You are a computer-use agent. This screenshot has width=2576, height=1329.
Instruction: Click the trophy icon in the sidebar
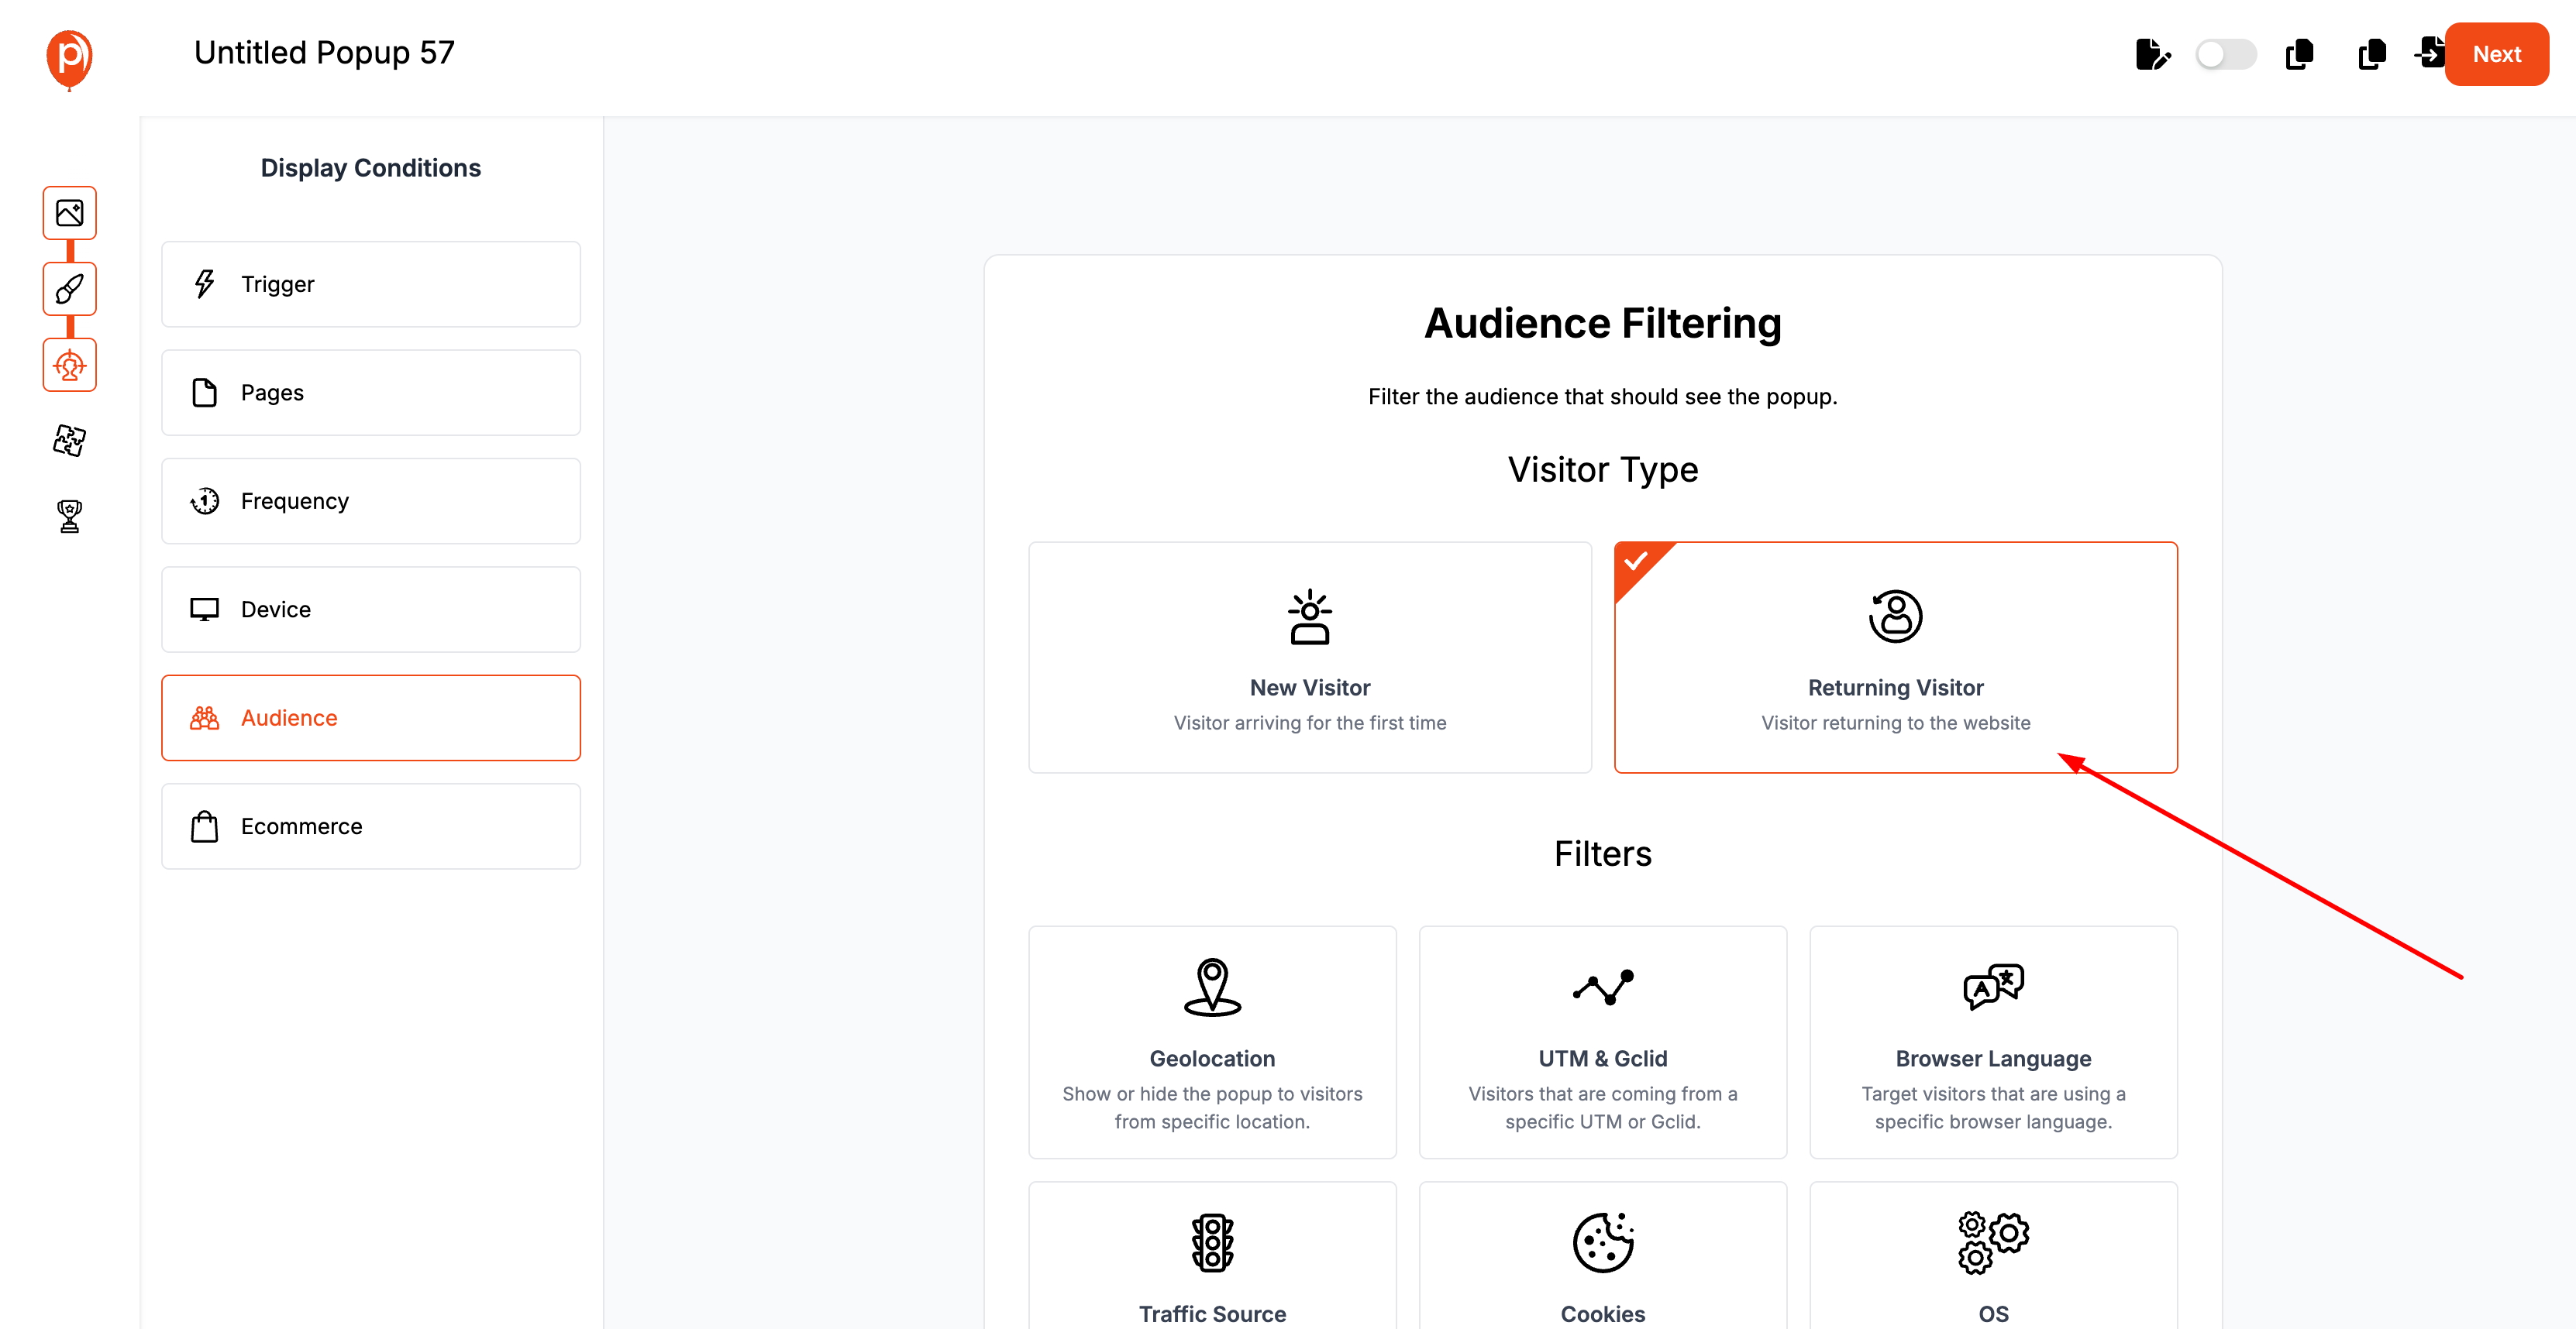[x=68, y=516]
